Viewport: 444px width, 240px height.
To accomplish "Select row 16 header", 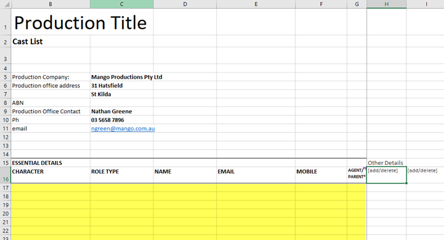I will pyautogui.click(x=6, y=175).
